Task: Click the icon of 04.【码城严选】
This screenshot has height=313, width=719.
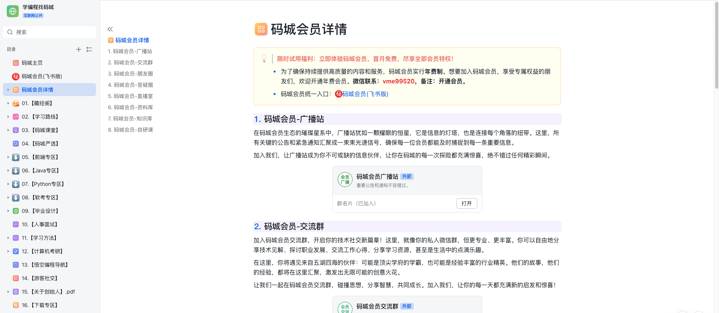Action: [x=16, y=144]
